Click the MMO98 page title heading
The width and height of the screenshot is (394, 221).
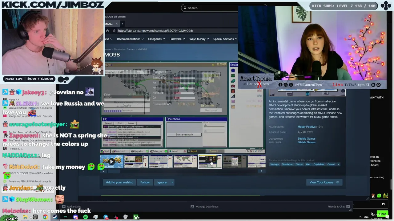112,55
